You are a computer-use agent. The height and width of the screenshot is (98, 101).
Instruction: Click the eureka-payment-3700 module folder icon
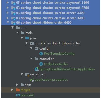click(13, 8)
